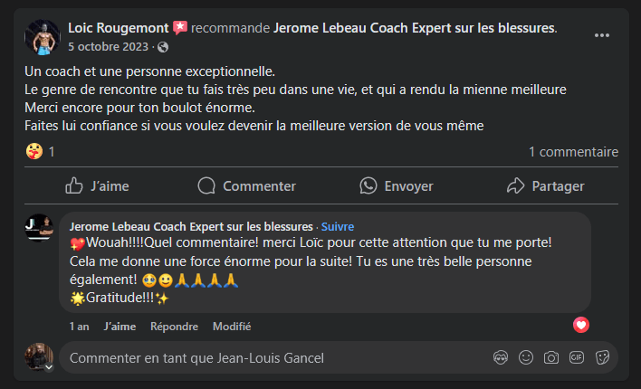The width and height of the screenshot is (641, 389).
Task: Show the '1 commentaire' comments list
Action: point(573,152)
